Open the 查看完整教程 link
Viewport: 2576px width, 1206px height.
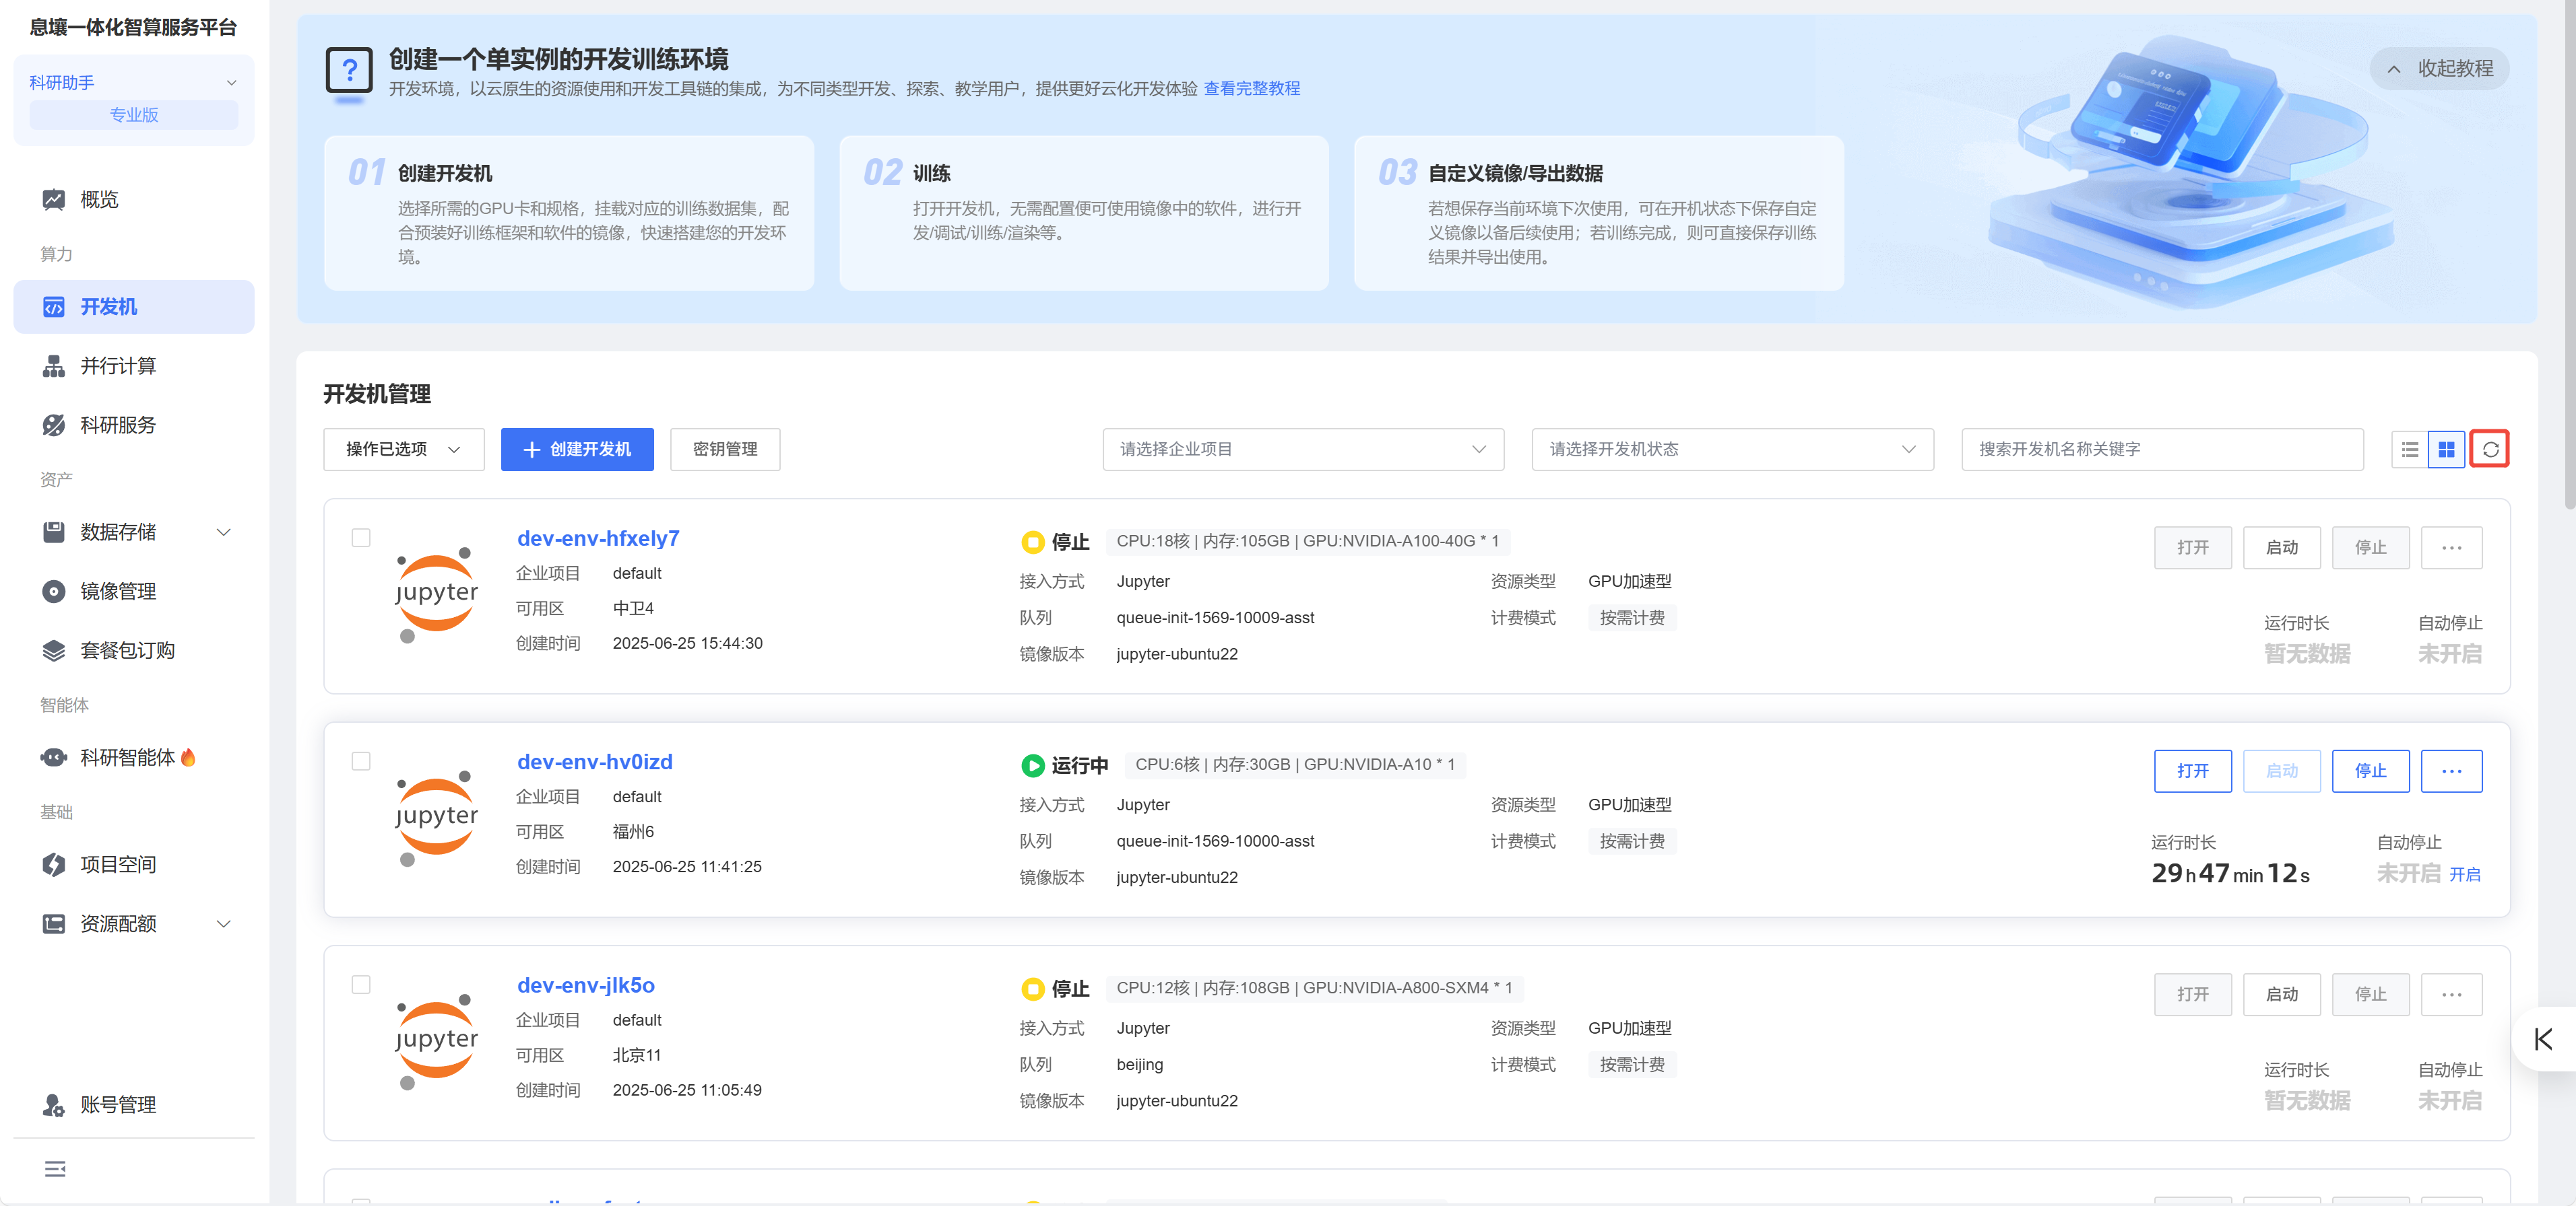pos(1251,89)
